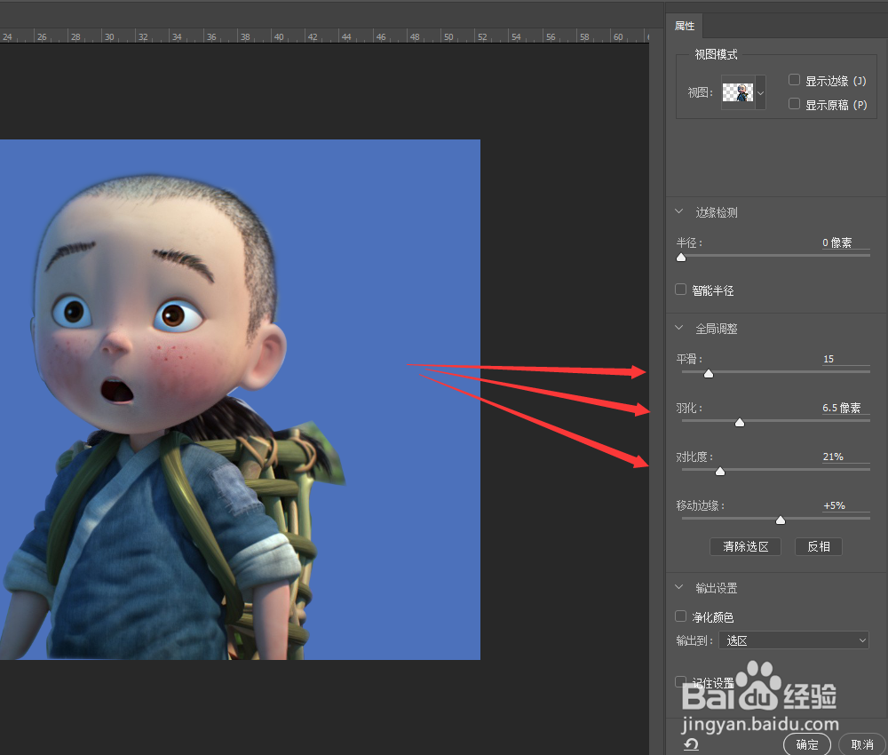Click the 平滑 slider handle
The image size is (888, 755).
(x=709, y=374)
